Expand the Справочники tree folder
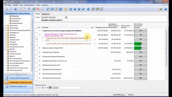The width and height of the screenshot is (172, 97). pos(5,40)
